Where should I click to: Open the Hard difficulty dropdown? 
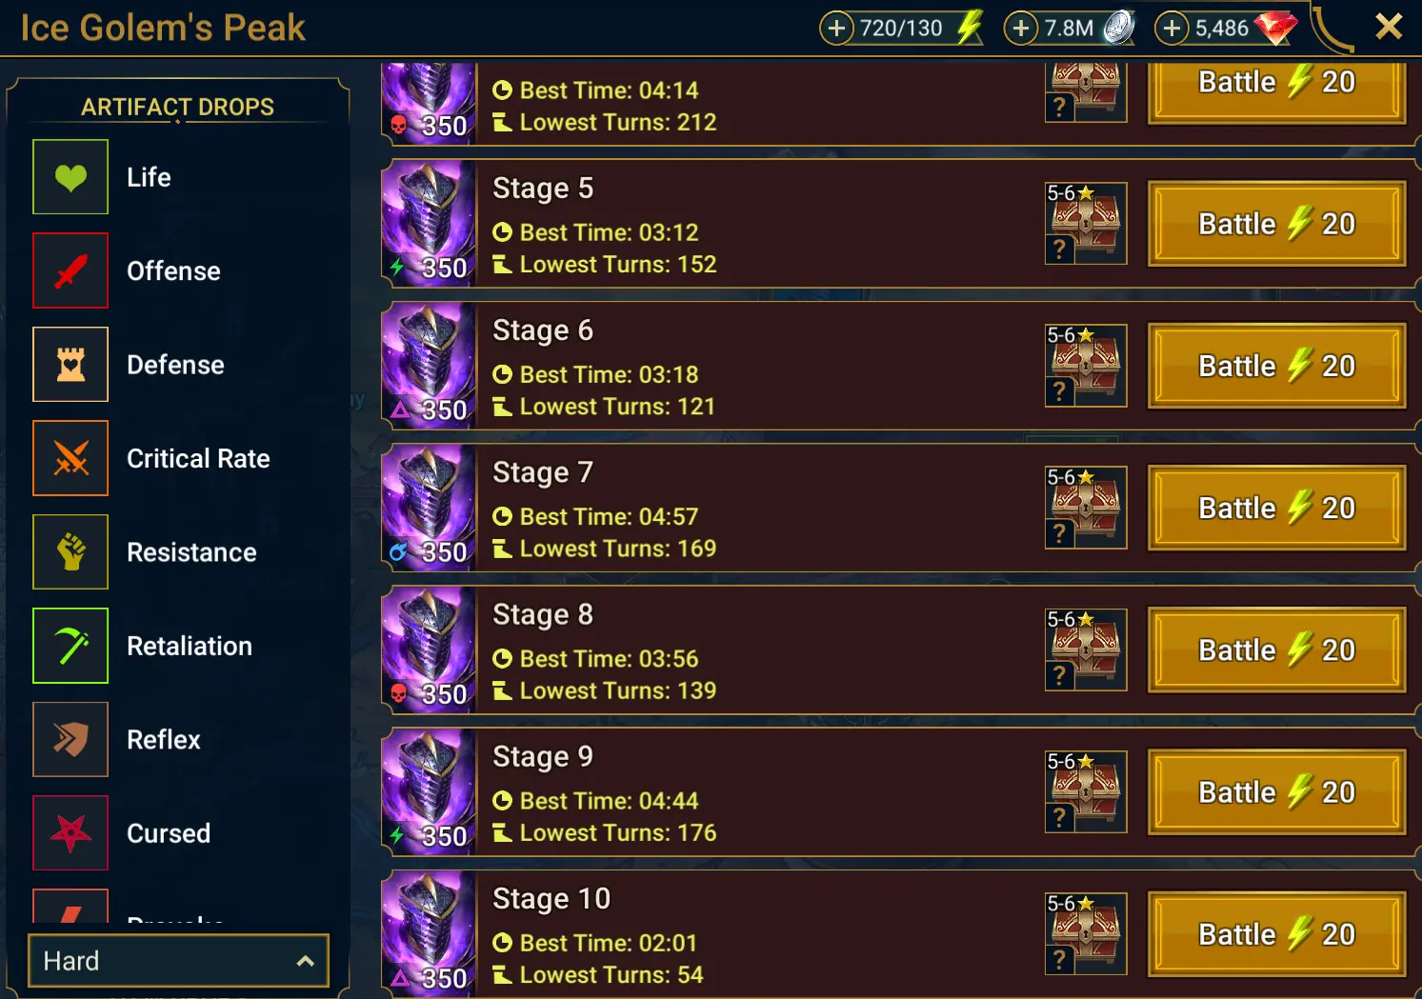coord(178,961)
